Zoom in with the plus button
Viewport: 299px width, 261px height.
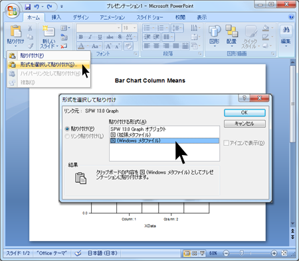tap(274, 253)
